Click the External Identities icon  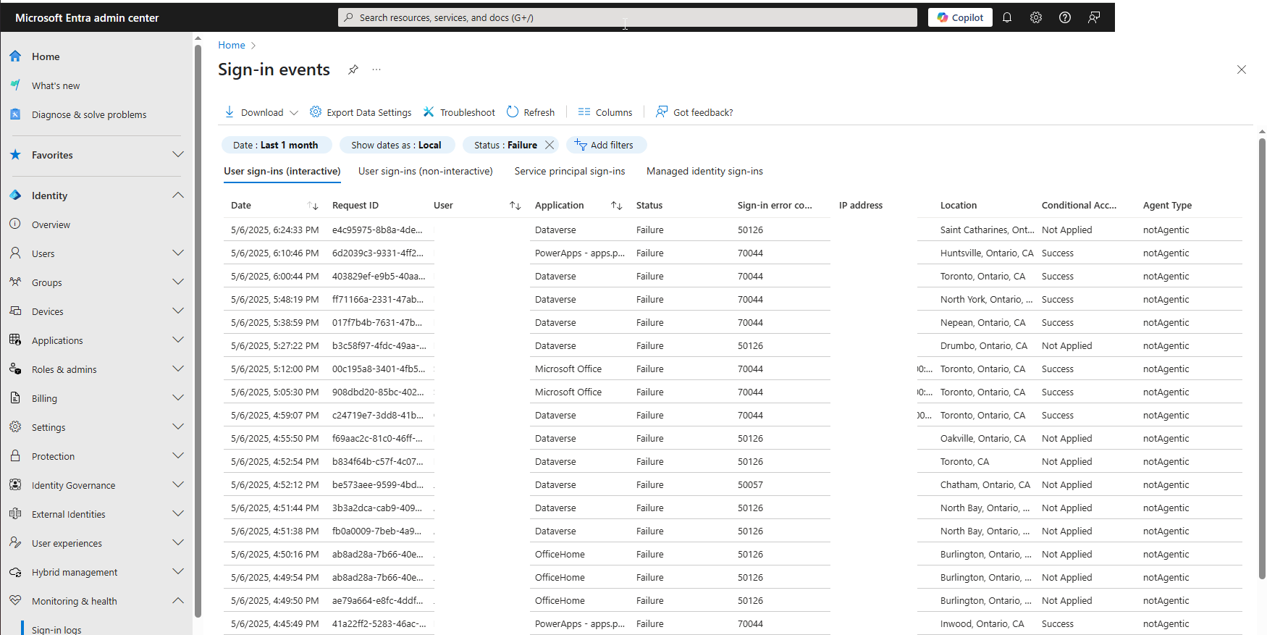click(15, 513)
